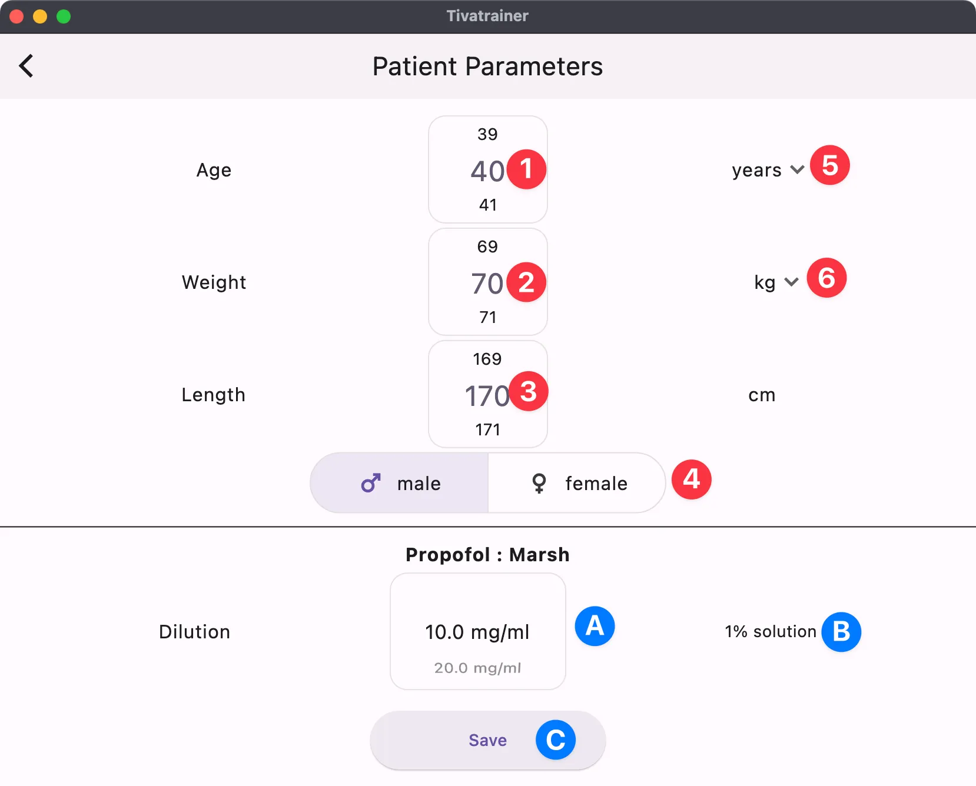Select 169 in the length picker
The image size is (976, 786).
488,358
